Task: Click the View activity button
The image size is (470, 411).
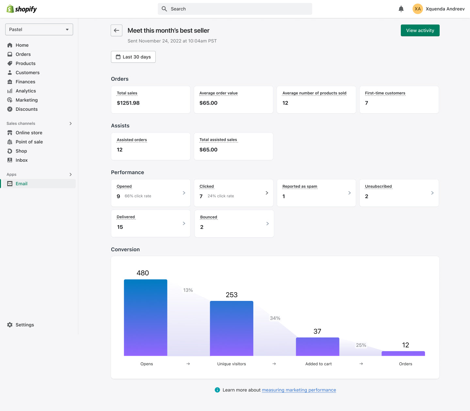Action: pos(420,30)
